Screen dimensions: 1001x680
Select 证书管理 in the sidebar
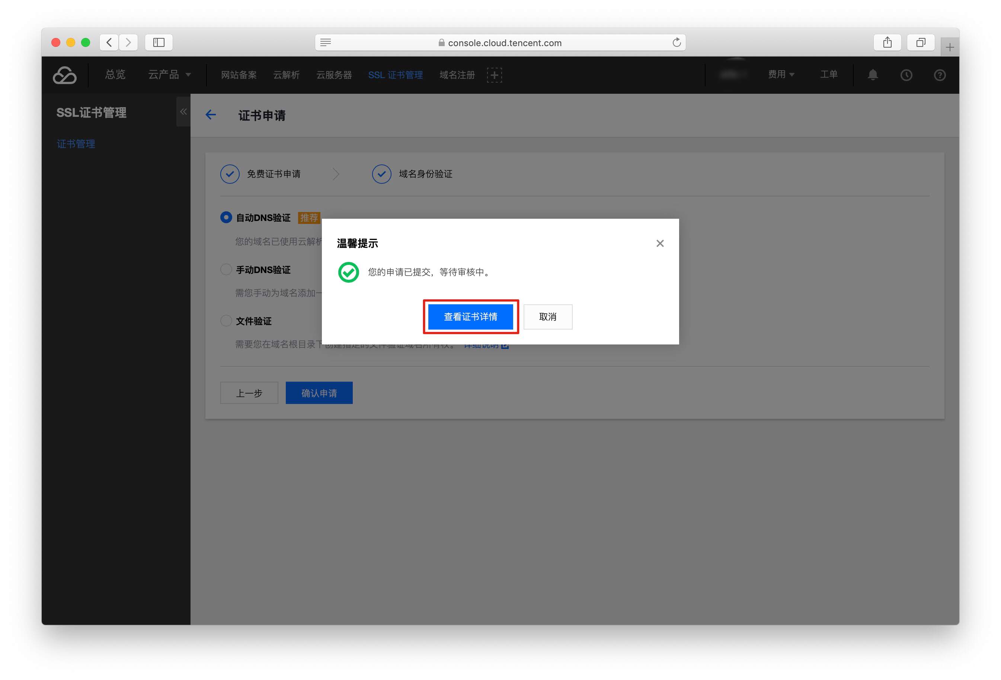76,144
